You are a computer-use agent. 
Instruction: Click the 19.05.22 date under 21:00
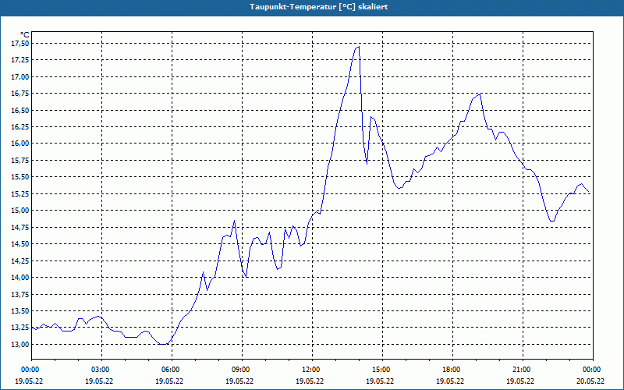(x=520, y=381)
